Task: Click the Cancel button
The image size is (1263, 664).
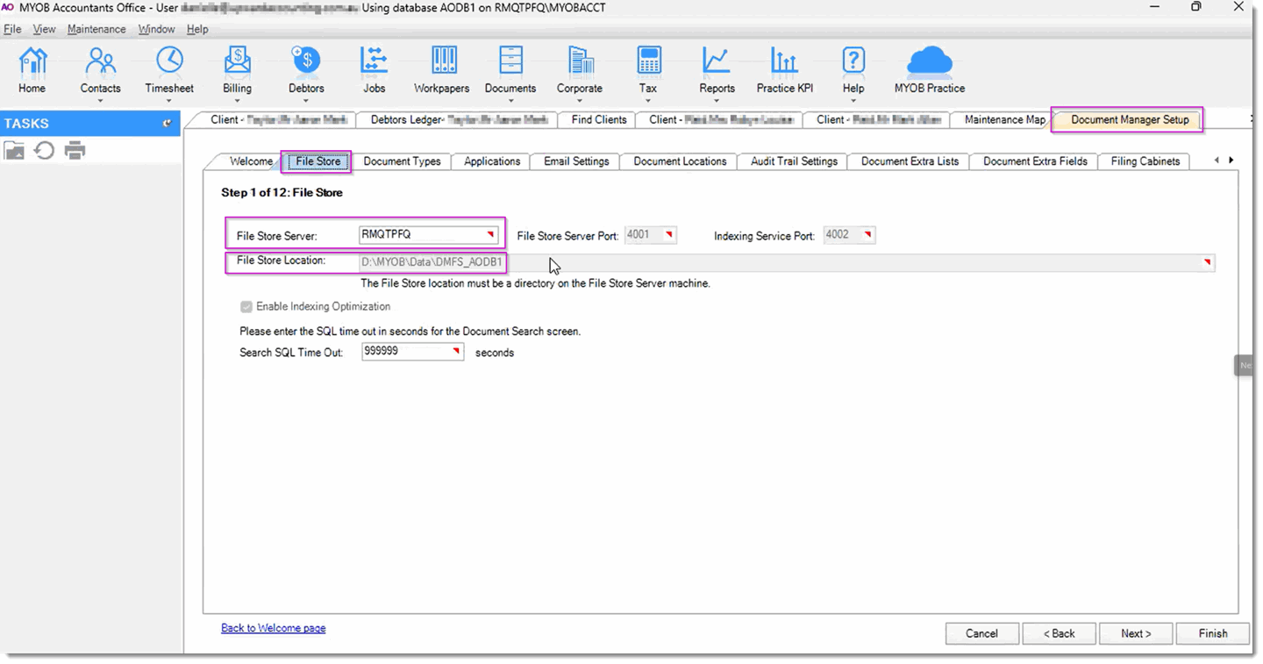Action: [x=981, y=633]
